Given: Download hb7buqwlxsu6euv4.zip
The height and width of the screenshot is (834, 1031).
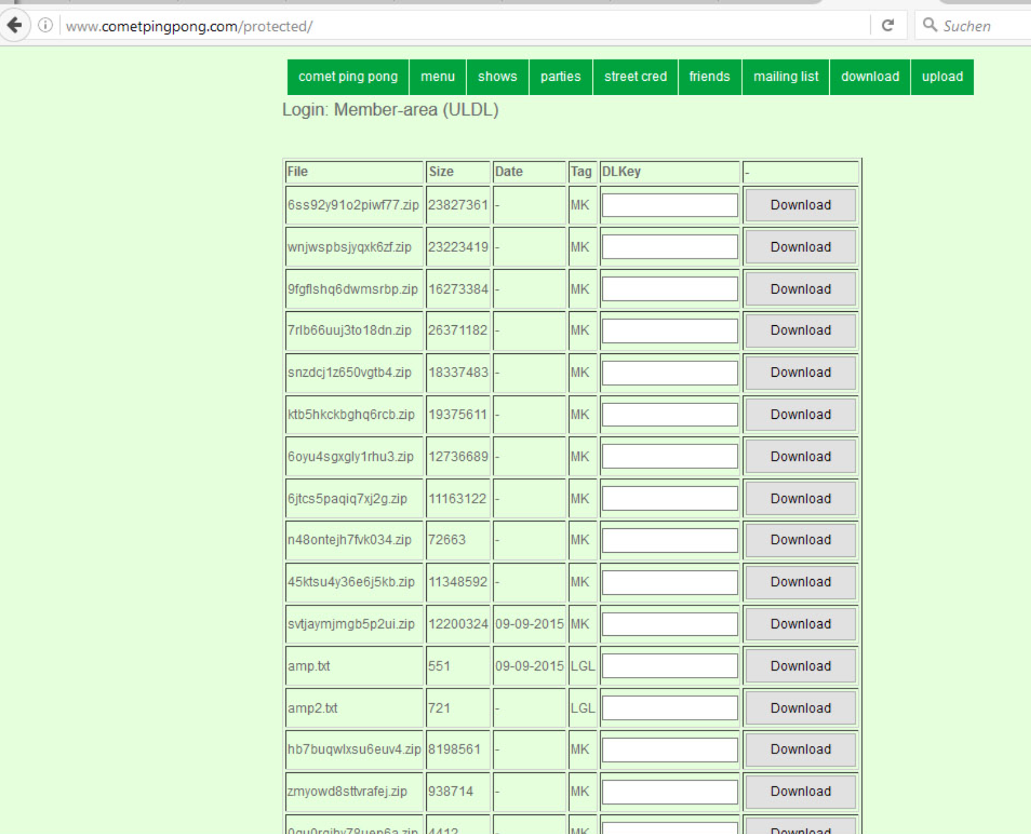Looking at the screenshot, I should coord(800,750).
